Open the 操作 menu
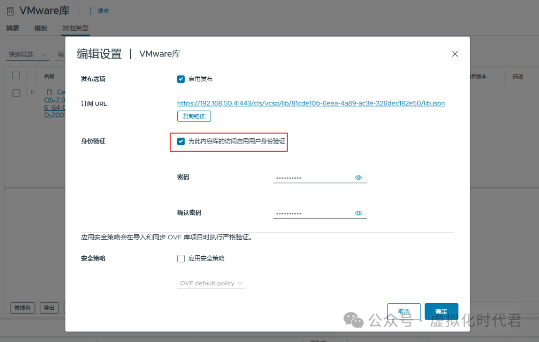This screenshot has width=539, height=342. pyautogui.click(x=103, y=10)
